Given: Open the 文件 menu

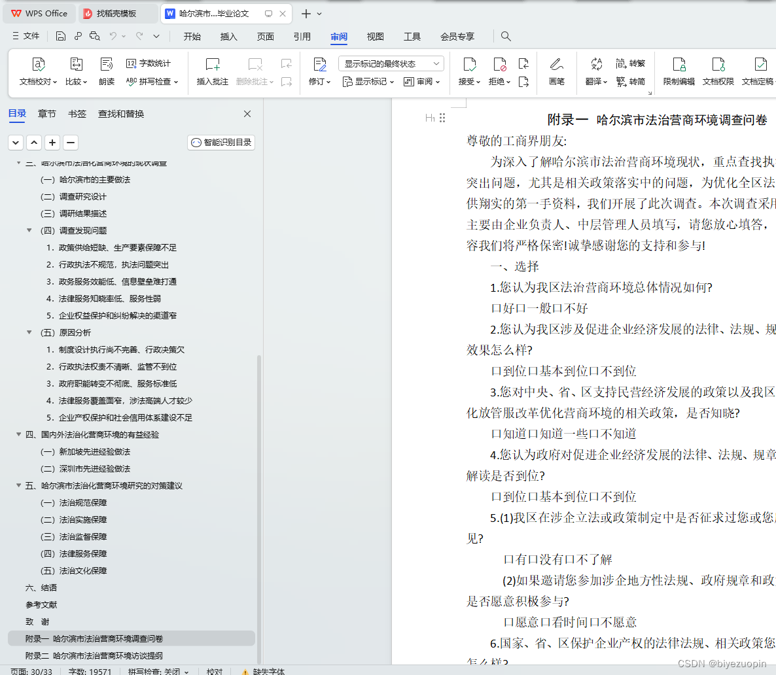Looking at the screenshot, I should [26, 36].
